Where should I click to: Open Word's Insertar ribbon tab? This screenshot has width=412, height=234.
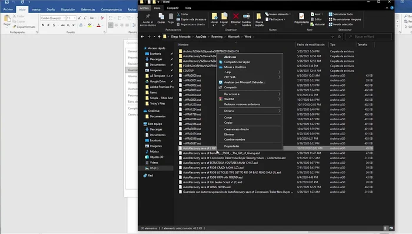pyautogui.click(x=36, y=9)
